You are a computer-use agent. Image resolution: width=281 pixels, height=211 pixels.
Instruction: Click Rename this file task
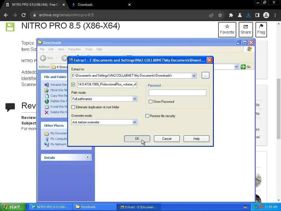(58, 85)
